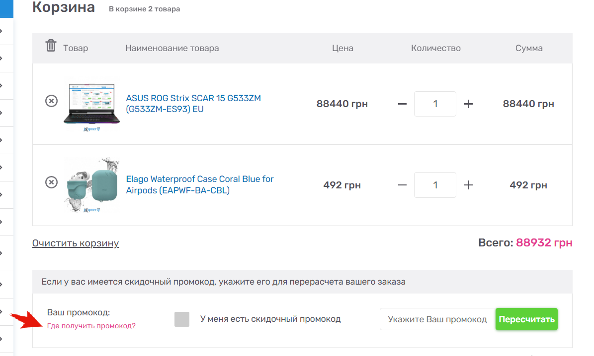Click the trash bin icon in table header

click(x=51, y=46)
